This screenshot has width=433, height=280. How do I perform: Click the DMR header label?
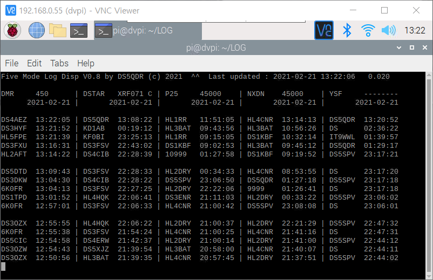(x=8, y=94)
